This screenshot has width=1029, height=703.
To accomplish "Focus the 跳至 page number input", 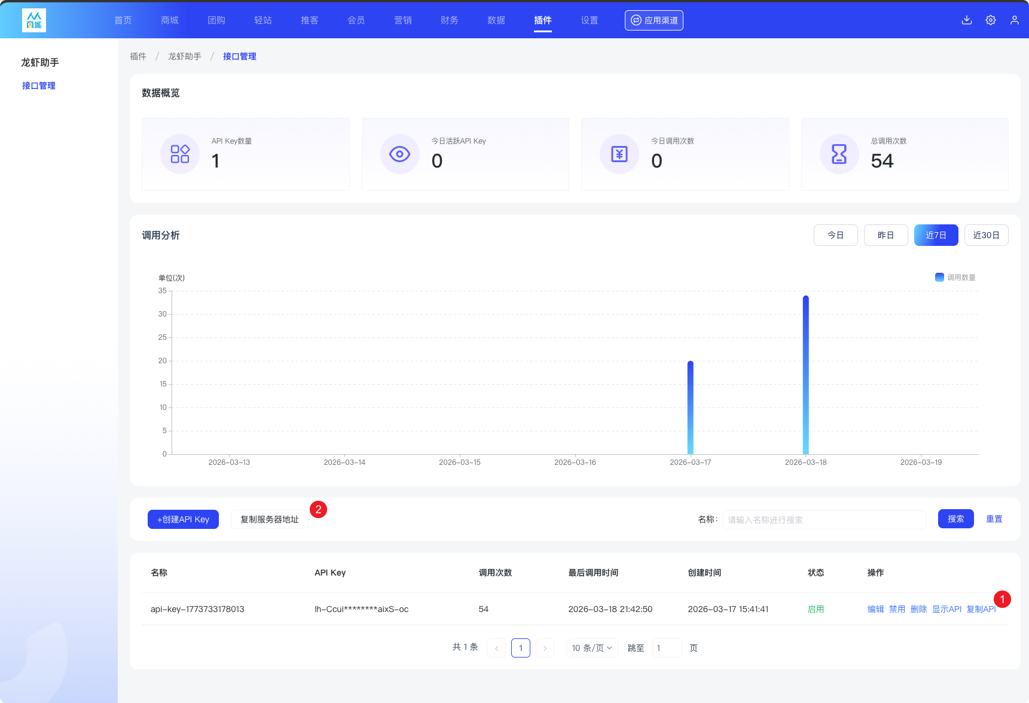I will click(x=667, y=648).
